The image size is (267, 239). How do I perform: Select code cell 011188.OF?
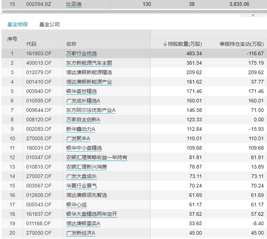pyautogui.click(x=39, y=223)
